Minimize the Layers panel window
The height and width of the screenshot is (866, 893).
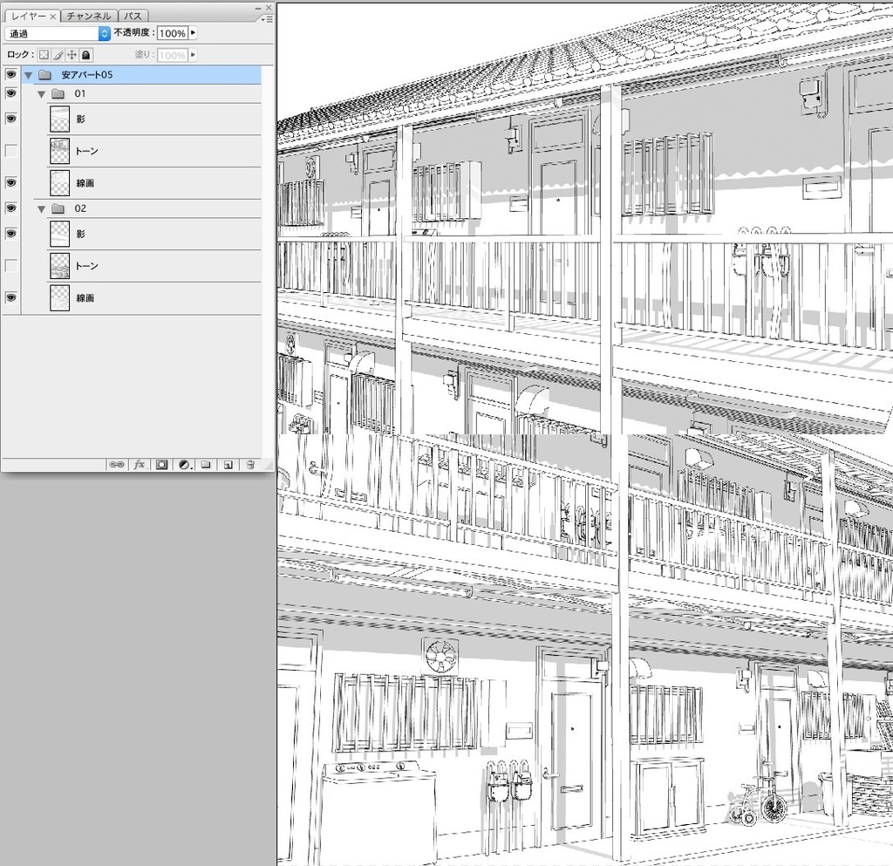coord(258,8)
